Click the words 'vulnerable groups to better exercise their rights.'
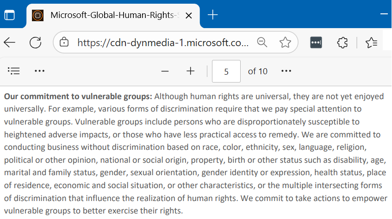The width and height of the screenshot is (392, 219). 93,211
